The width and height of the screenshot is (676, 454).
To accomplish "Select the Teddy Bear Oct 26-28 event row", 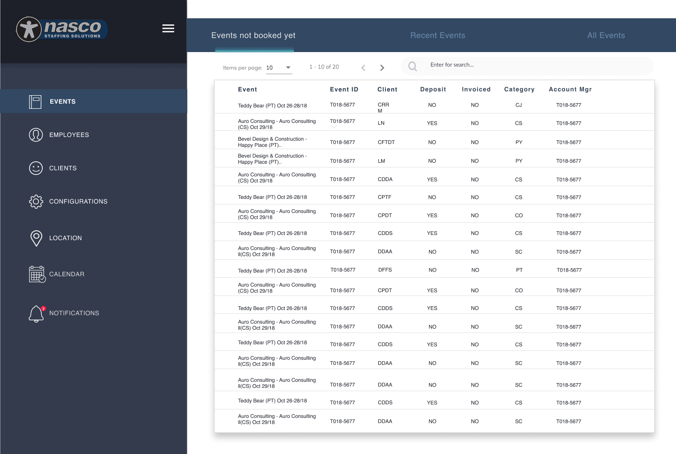I will (272, 106).
